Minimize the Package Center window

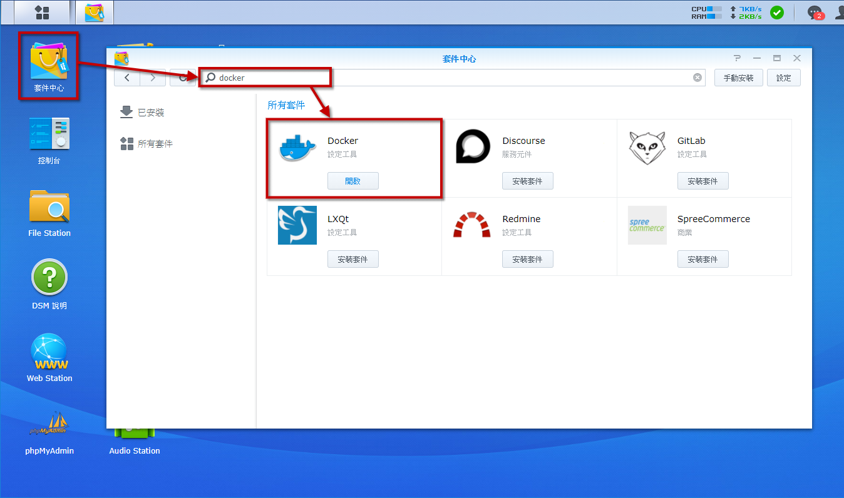(x=757, y=58)
